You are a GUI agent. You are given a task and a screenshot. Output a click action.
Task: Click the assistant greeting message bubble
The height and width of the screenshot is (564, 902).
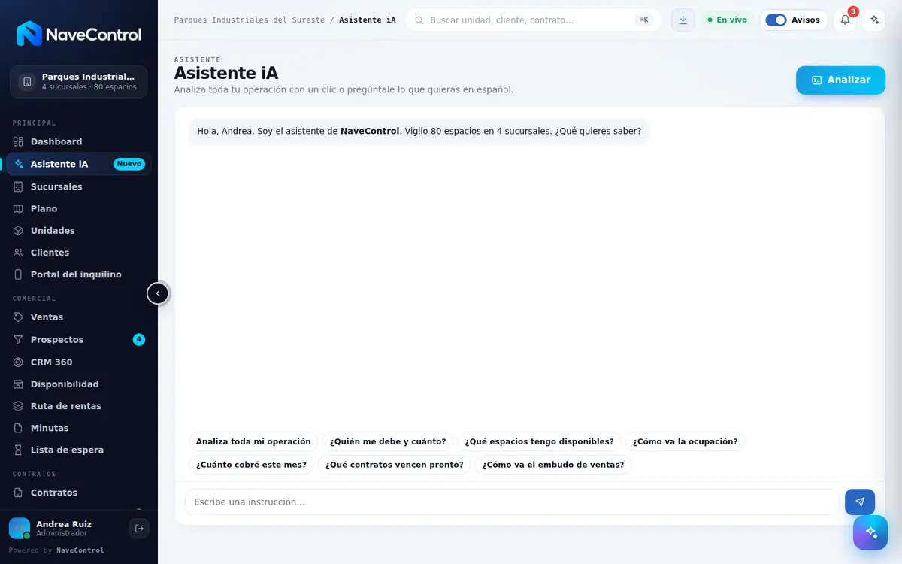(x=419, y=131)
